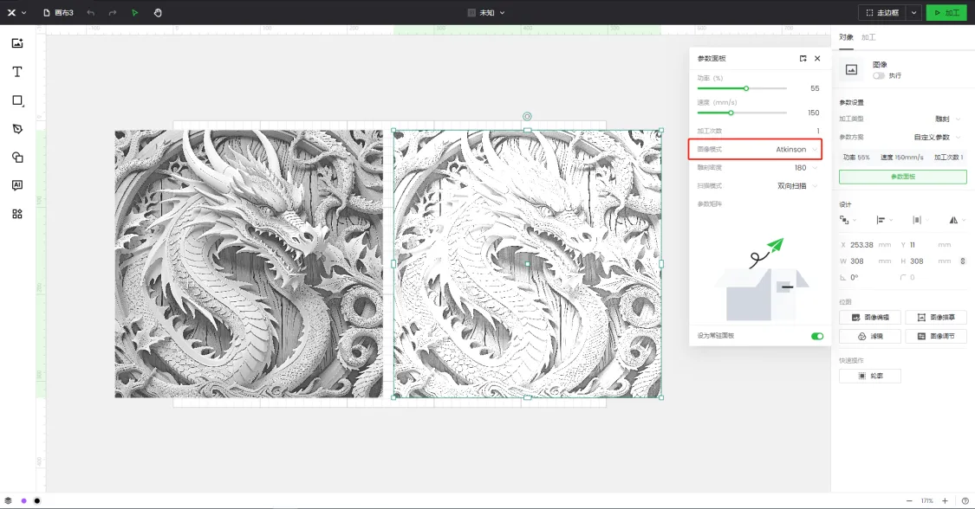
Task: Click the 轮廓 outline button
Action: point(870,377)
